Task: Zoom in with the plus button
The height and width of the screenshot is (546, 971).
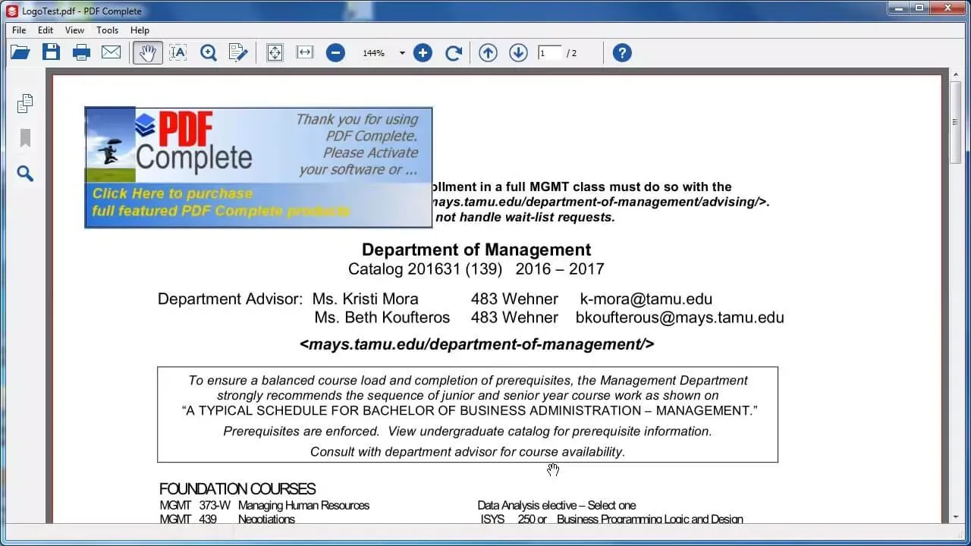Action: click(x=423, y=52)
